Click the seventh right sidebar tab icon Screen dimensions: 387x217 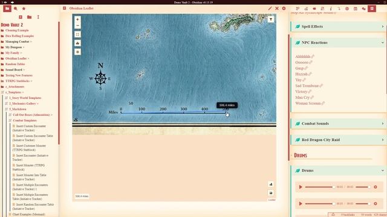pos(347,8)
